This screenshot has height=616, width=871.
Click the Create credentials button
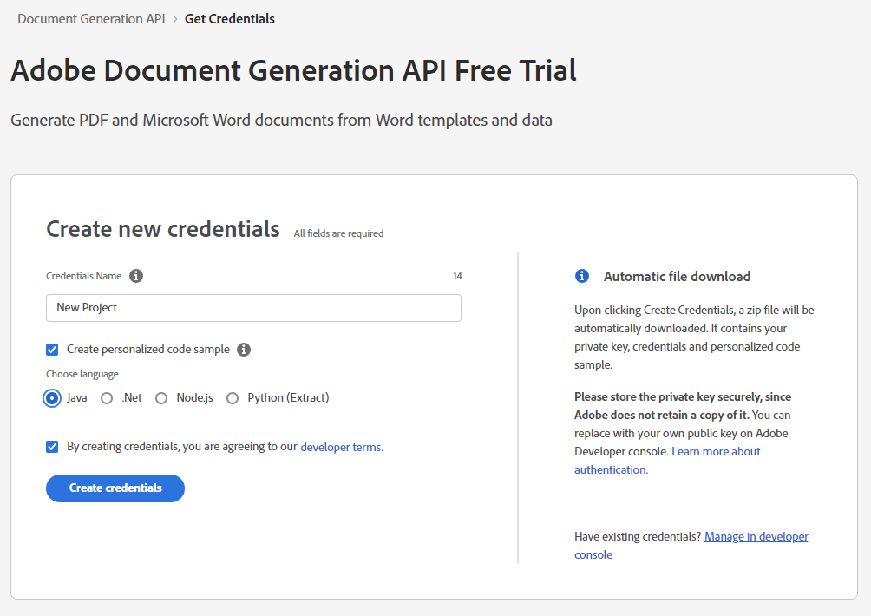[x=115, y=488]
